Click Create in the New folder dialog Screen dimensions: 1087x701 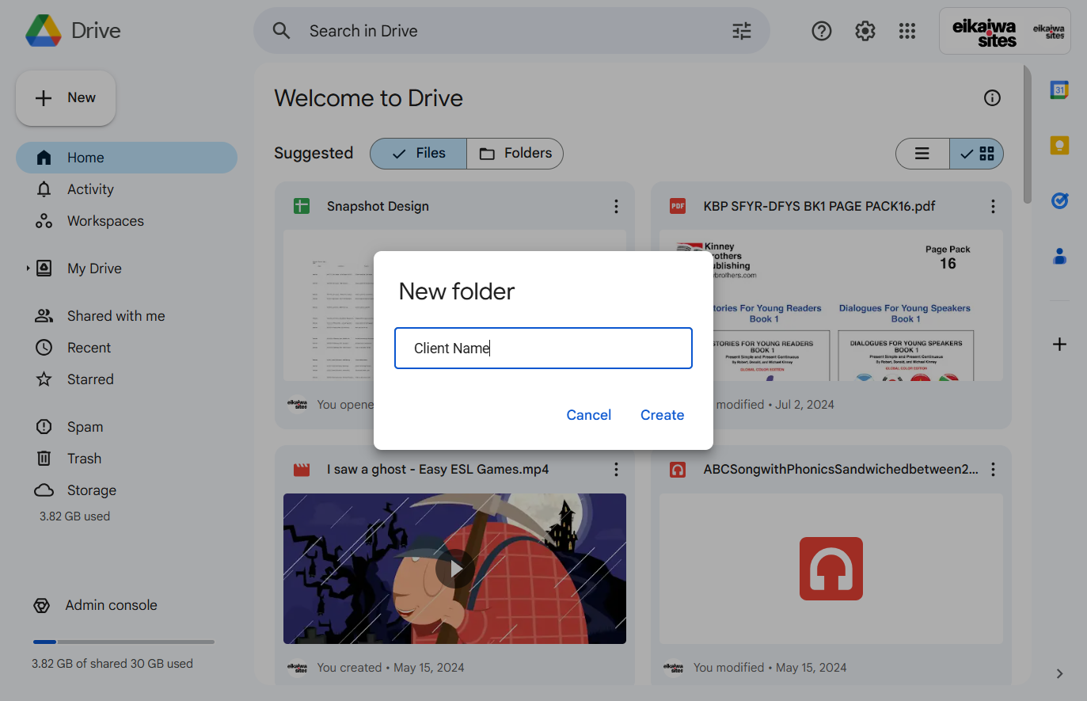coord(662,415)
